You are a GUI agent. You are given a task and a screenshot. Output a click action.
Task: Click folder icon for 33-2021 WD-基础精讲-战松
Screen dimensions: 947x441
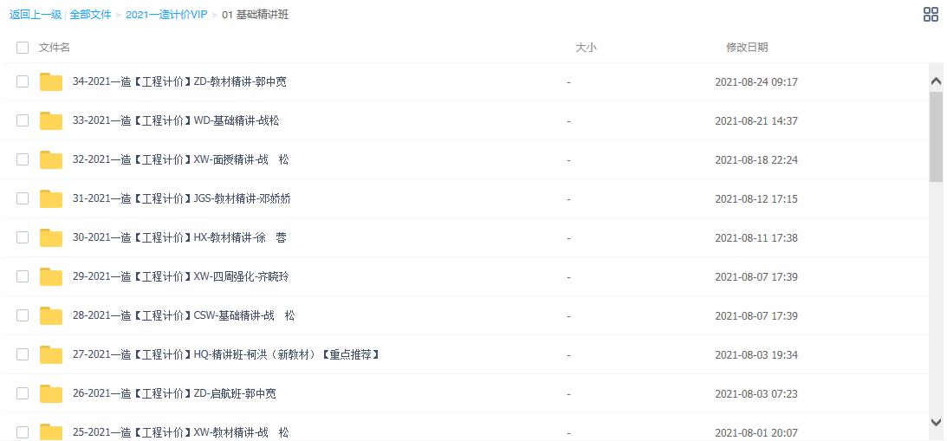pos(51,121)
